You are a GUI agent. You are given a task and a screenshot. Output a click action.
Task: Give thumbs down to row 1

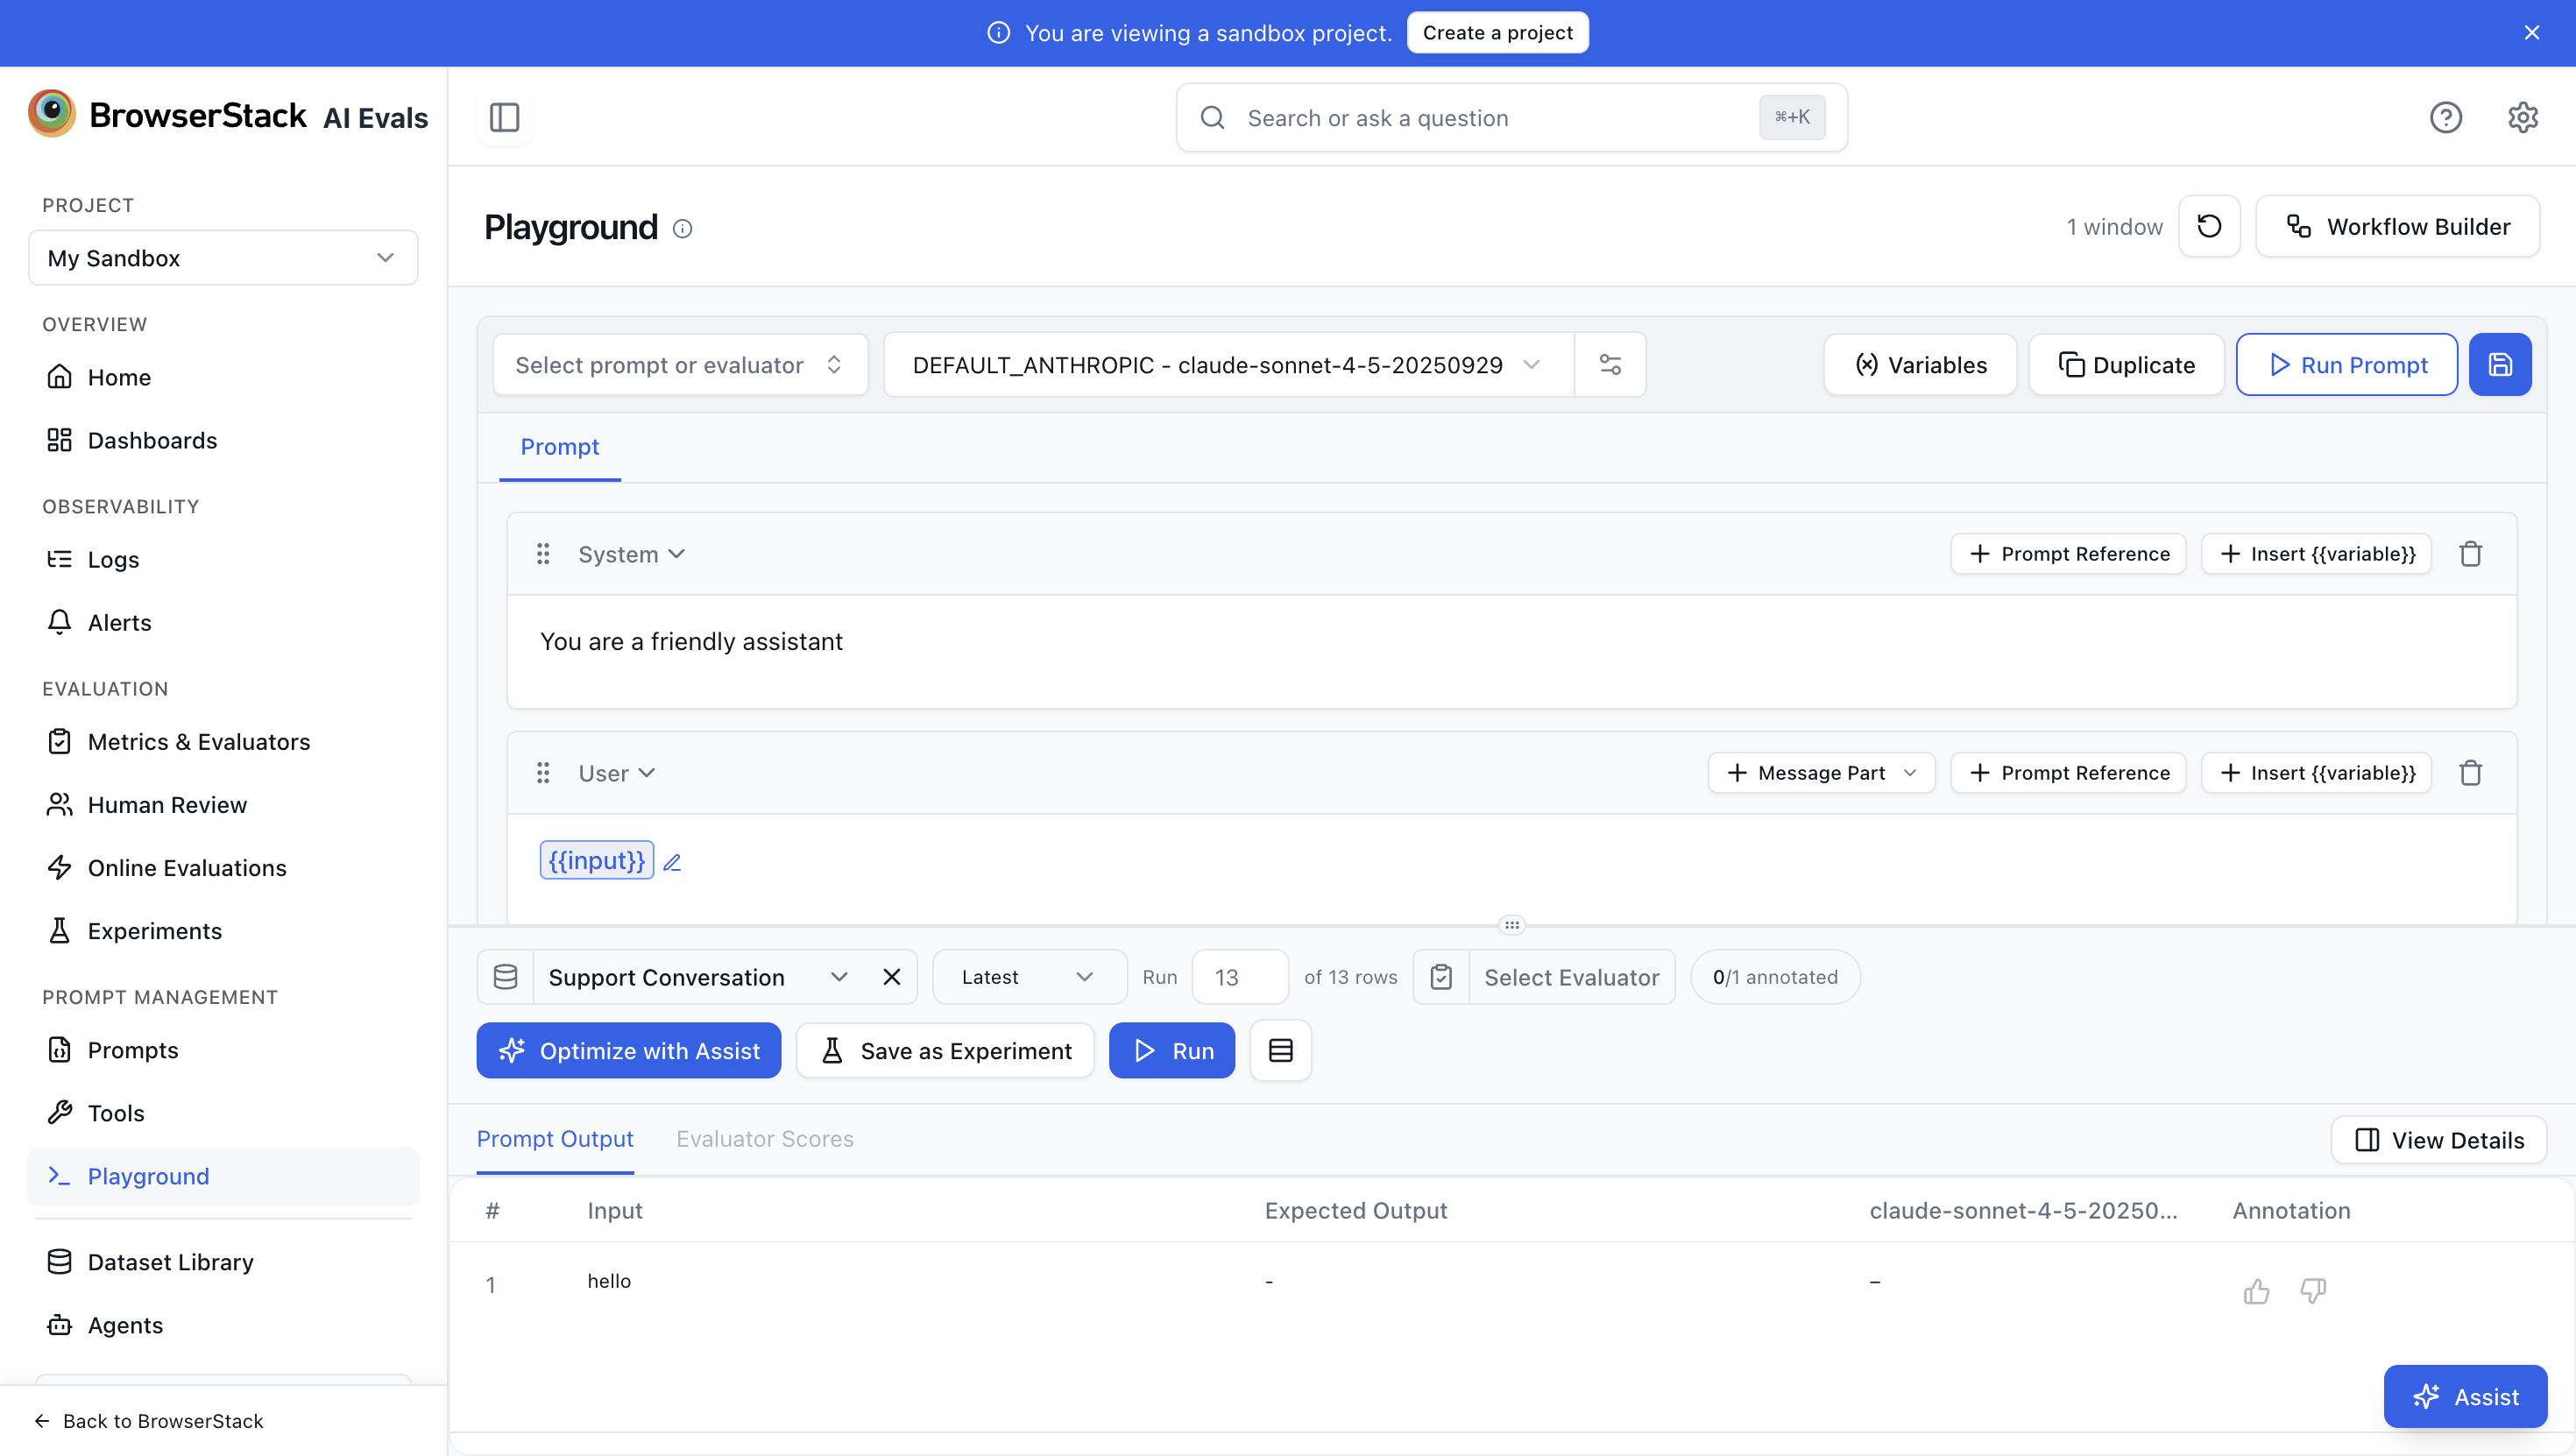(x=2313, y=1291)
